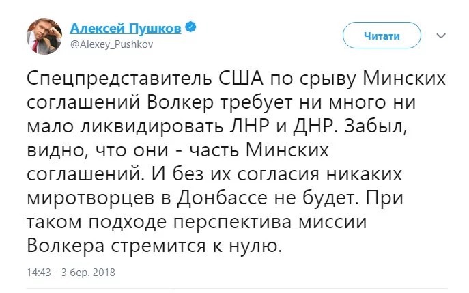The height and width of the screenshot is (293, 469).
Task: Open Алексей Пушков's profile avatar
Action: (44, 36)
